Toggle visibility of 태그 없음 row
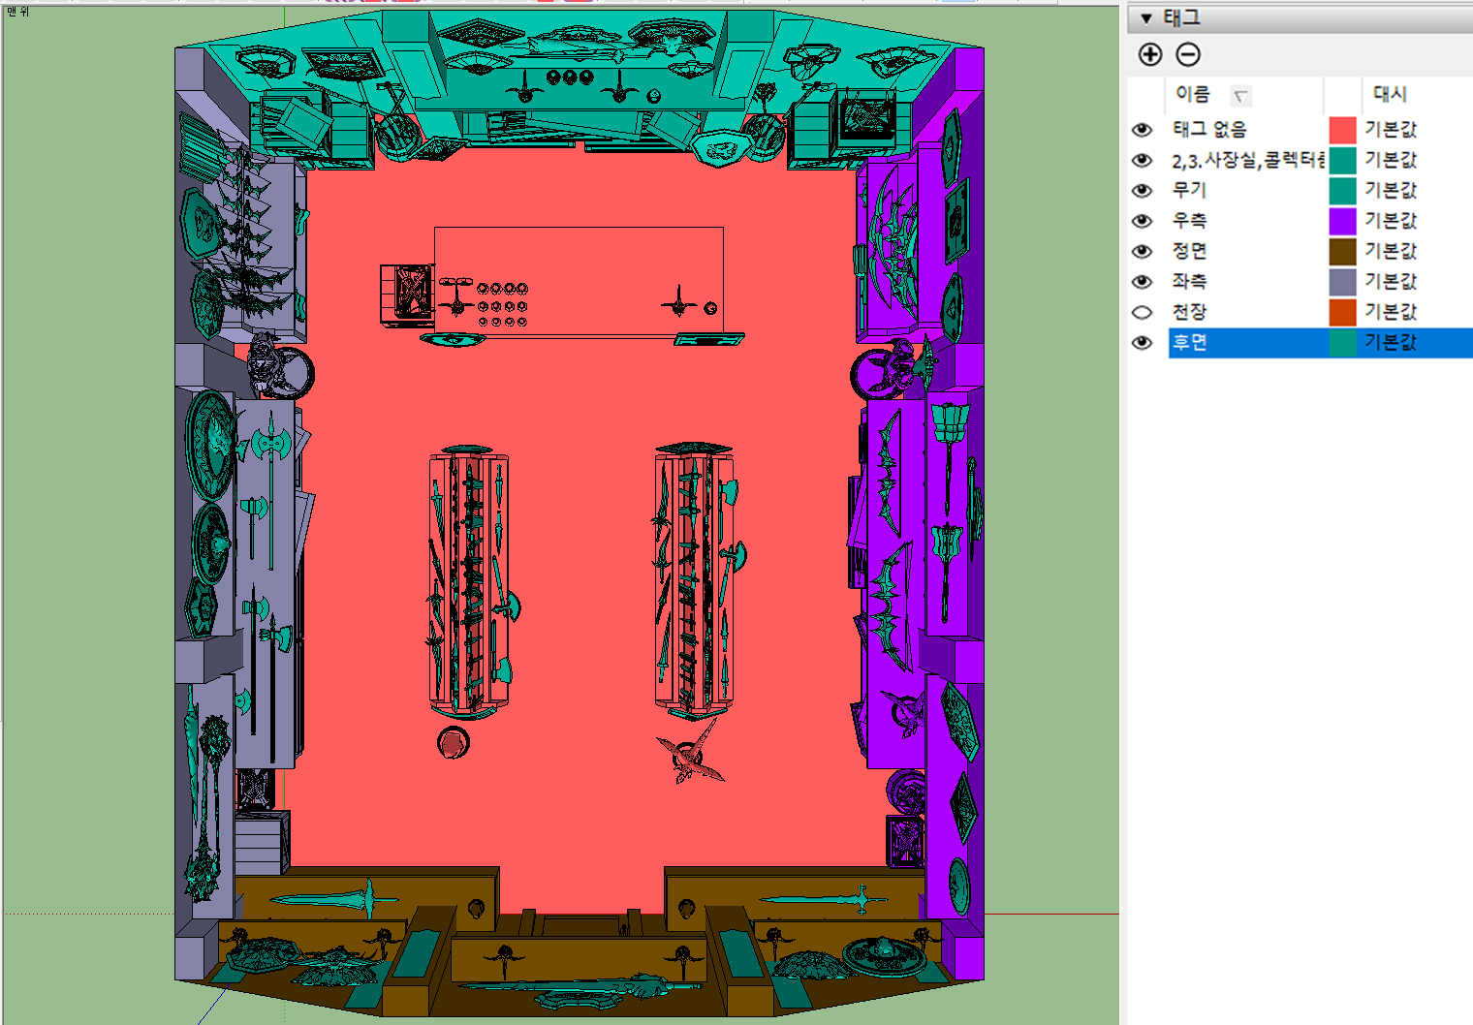 click(x=1143, y=130)
